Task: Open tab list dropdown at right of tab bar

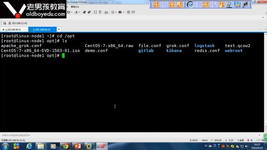Action: coord(265,30)
